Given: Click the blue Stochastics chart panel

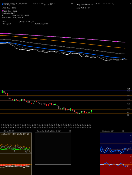Looking at the screenshot, I should pos(116,143).
